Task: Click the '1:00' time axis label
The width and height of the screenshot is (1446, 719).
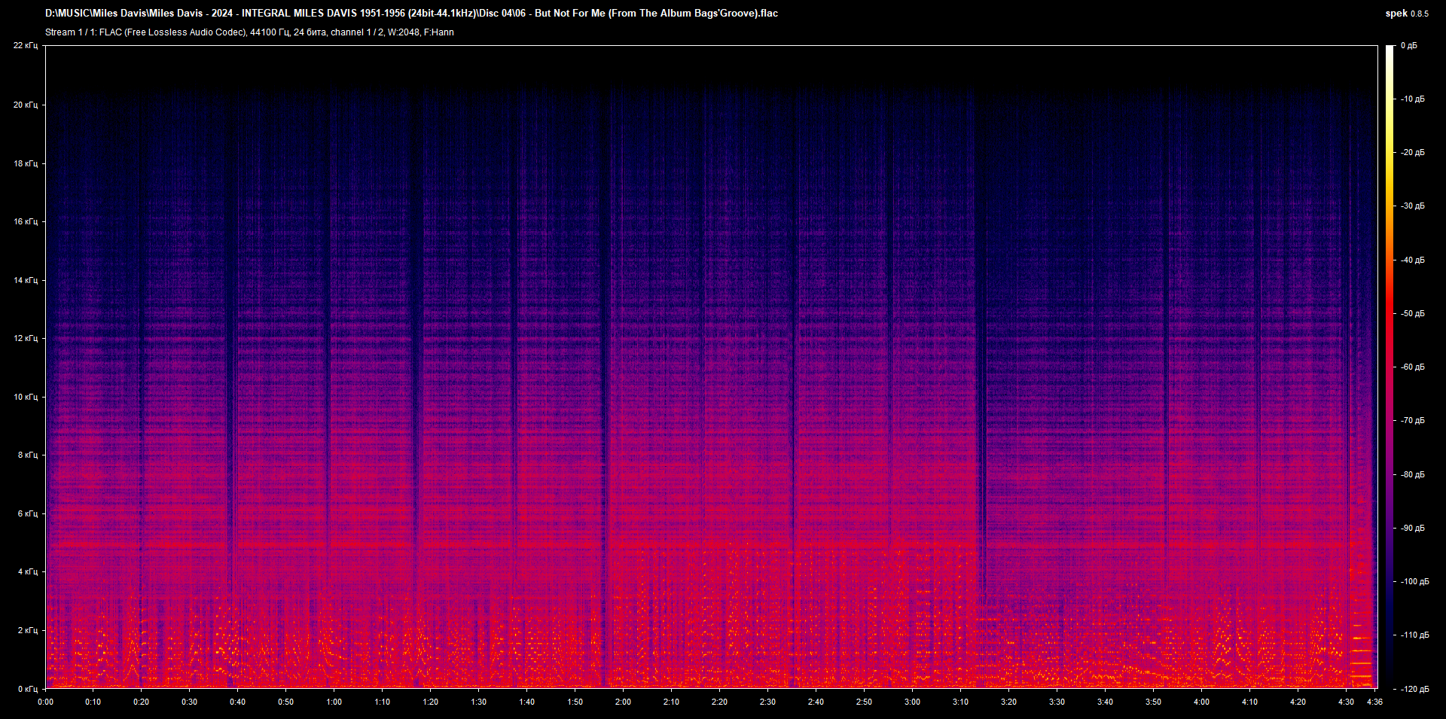Action: click(334, 702)
